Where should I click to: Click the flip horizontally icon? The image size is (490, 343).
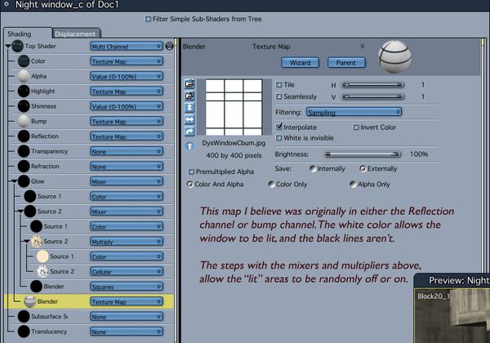pyautogui.click(x=189, y=119)
